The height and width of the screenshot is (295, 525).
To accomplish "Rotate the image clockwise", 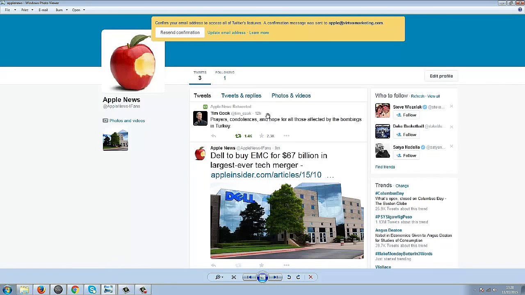I will coord(298,277).
